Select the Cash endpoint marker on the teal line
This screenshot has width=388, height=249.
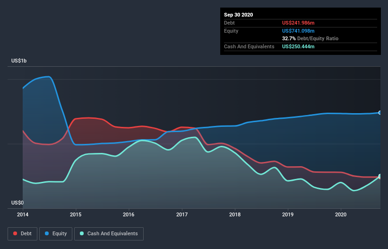pyautogui.click(x=380, y=176)
